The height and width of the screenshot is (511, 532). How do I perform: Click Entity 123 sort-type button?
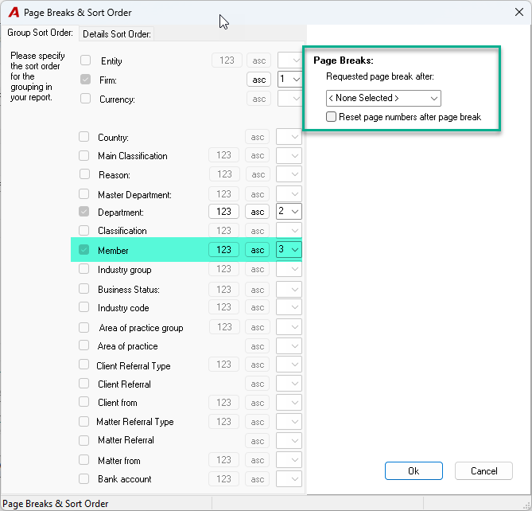pos(227,60)
